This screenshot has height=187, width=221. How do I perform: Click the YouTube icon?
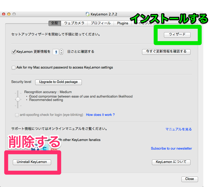[54, 149]
